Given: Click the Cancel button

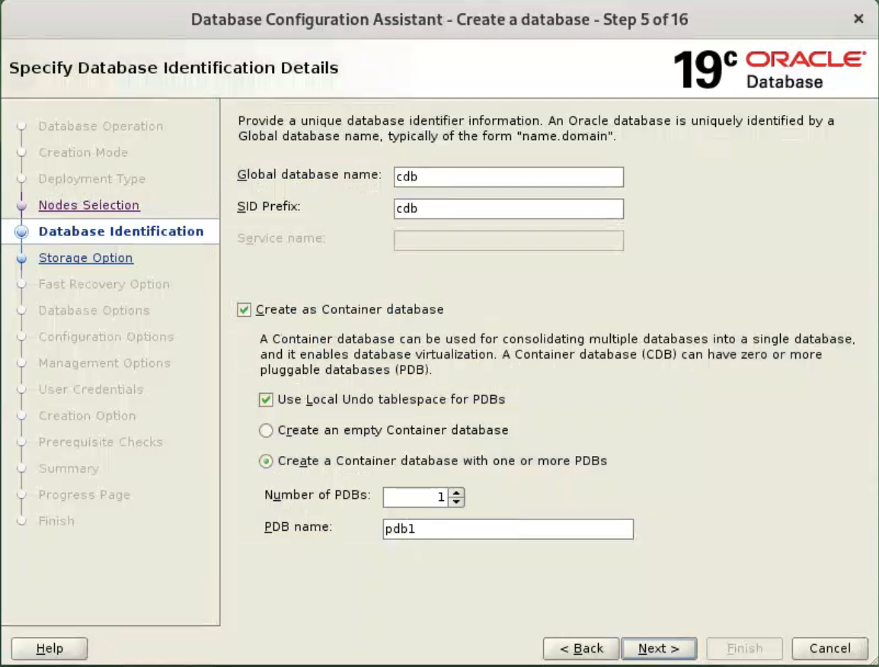Looking at the screenshot, I should [829, 649].
